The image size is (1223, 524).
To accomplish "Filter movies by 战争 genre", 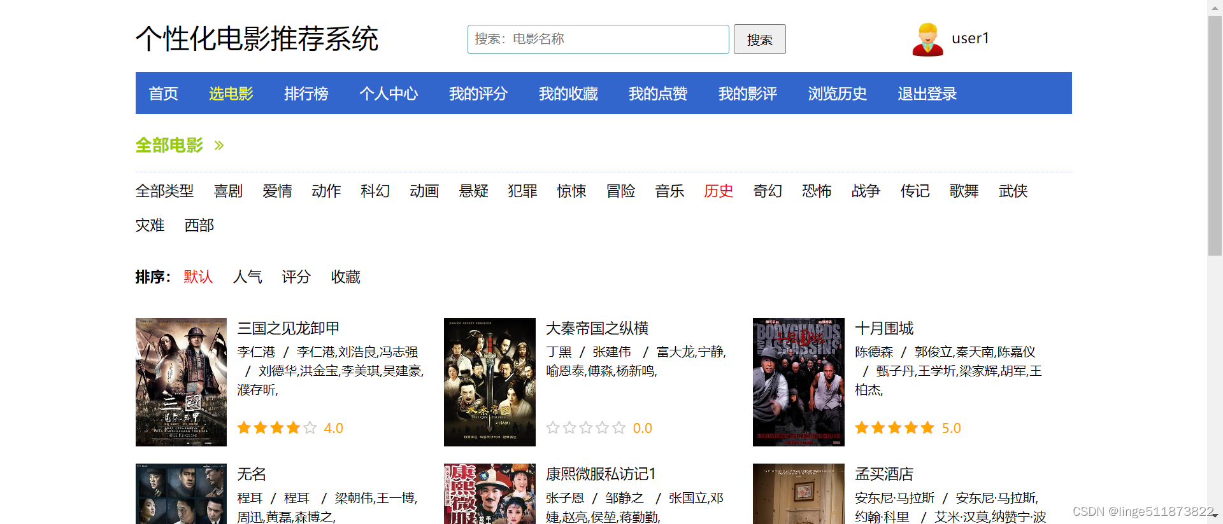I will (866, 191).
